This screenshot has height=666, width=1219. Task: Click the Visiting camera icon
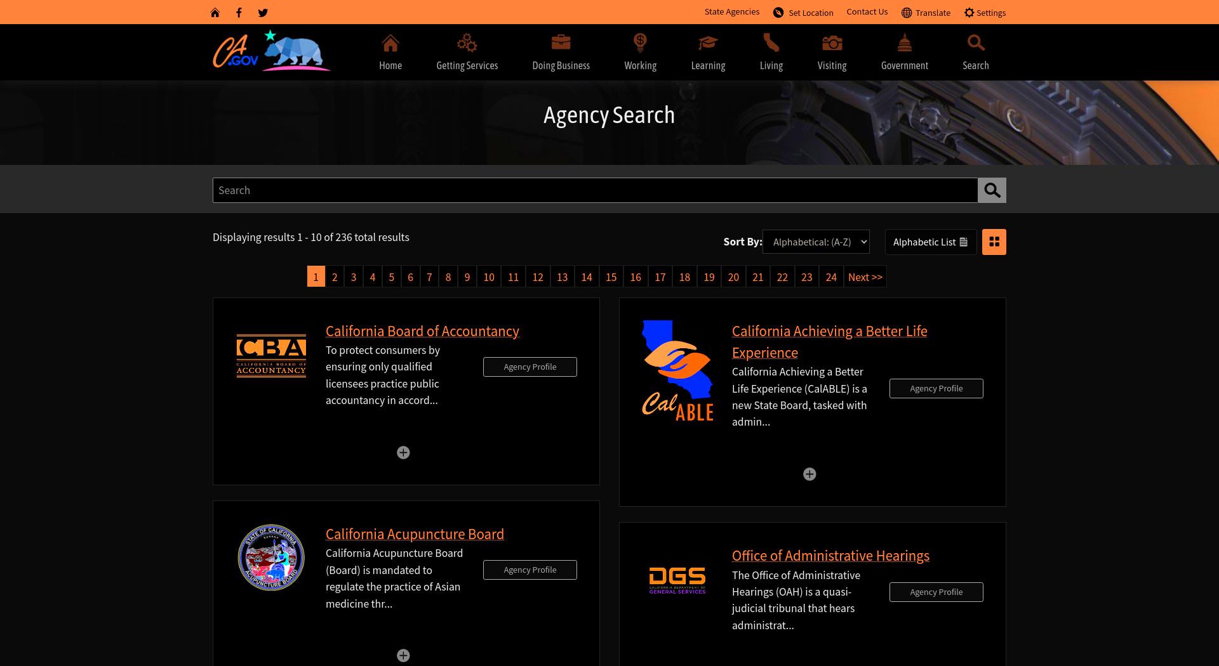tap(832, 42)
